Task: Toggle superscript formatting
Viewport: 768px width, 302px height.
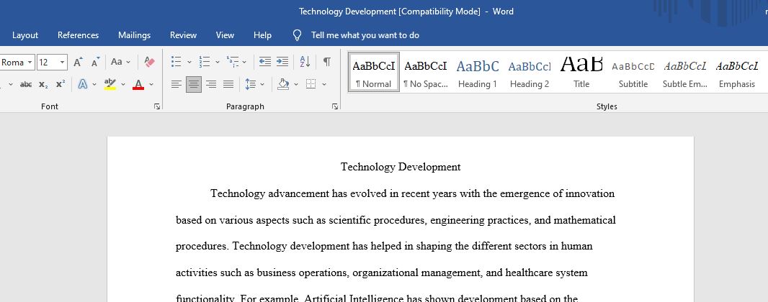Action: click(x=61, y=85)
